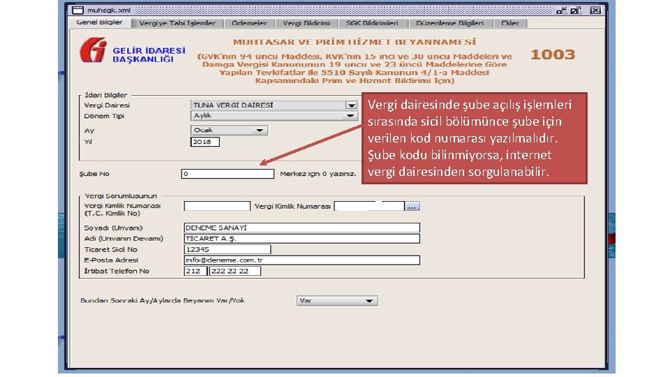The height and width of the screenshot is (377, 670).
Task: Click the ellipsis lookup button
Action: (x=412, y=207)
